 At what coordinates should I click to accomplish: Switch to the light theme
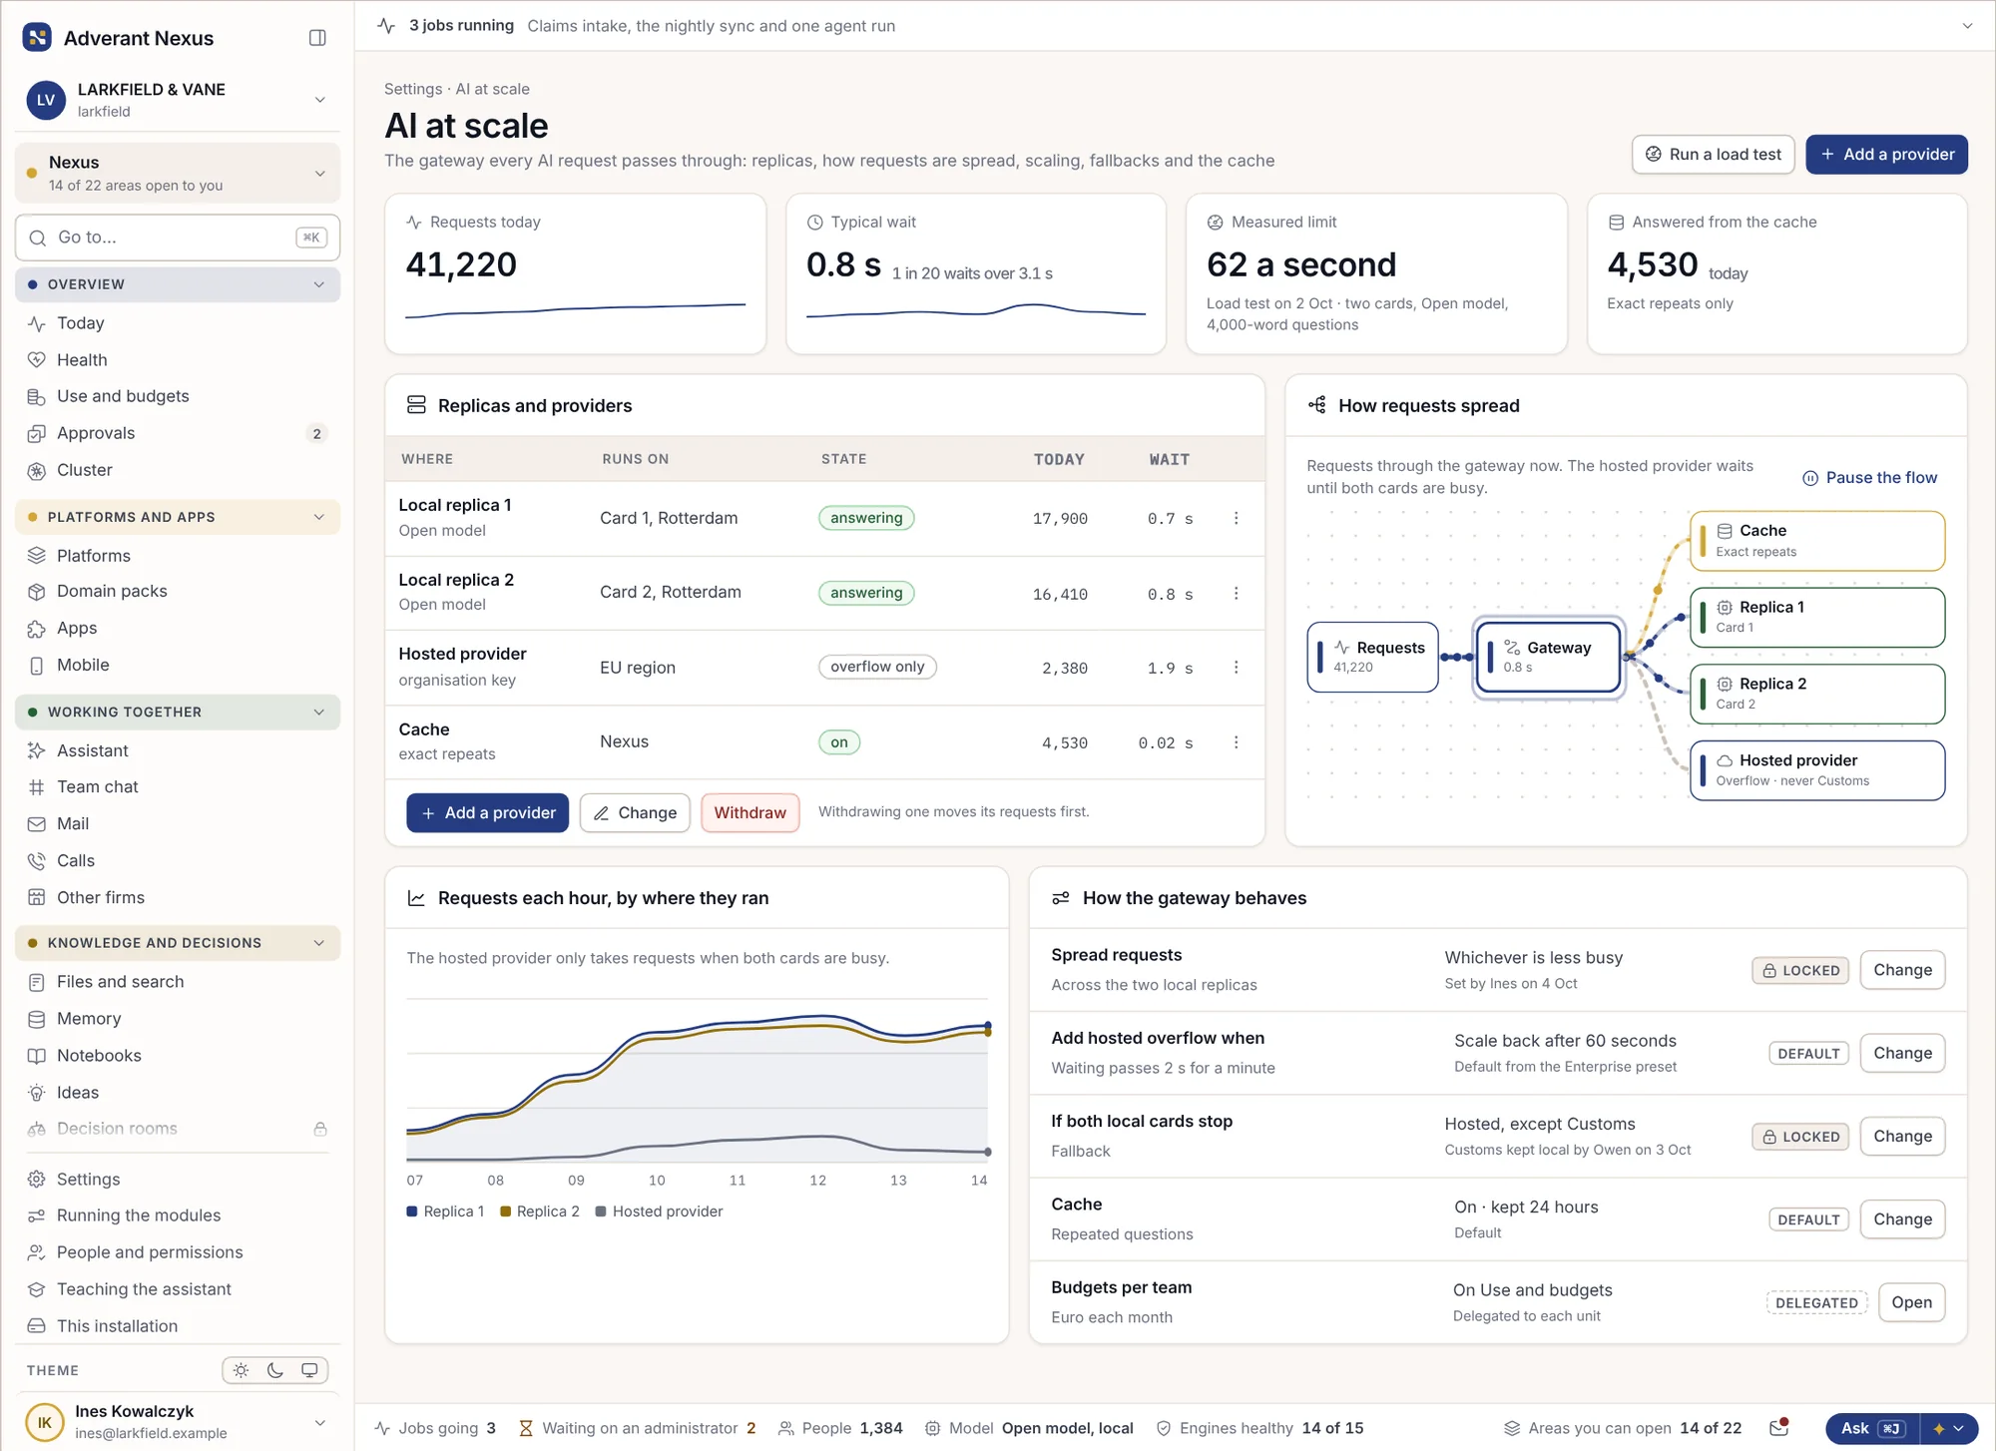(242, 1370)
